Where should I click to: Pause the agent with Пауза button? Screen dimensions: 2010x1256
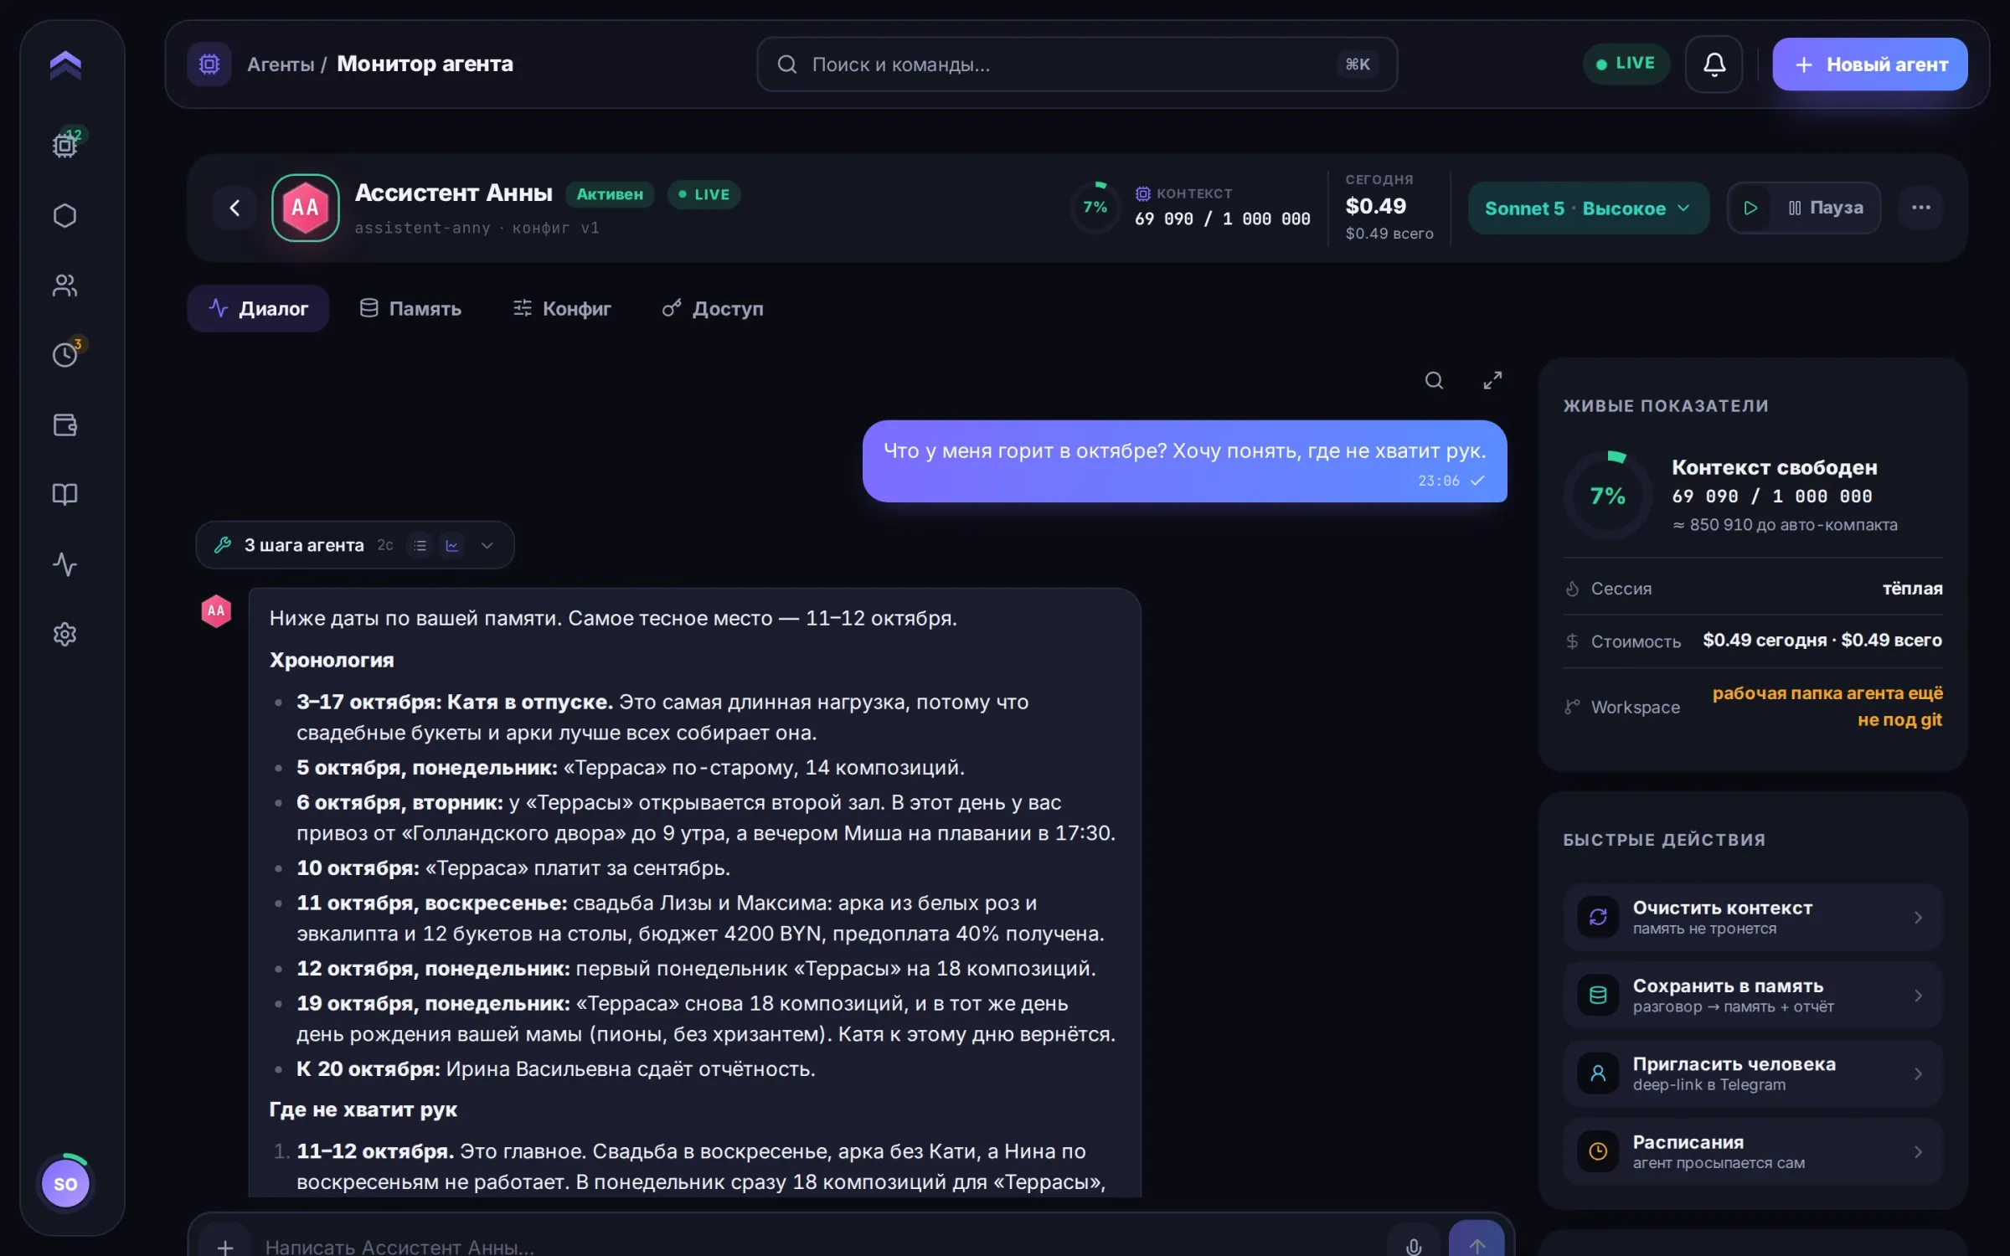click(1826, 208)
